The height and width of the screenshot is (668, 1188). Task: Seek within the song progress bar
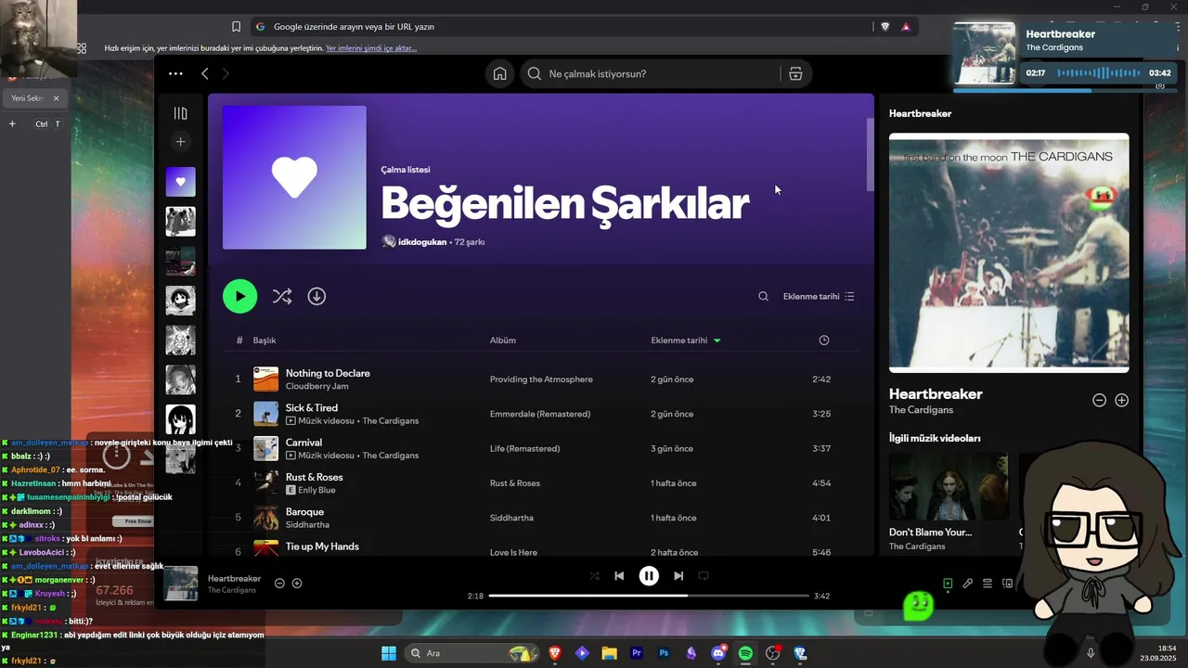(x=649, y=596)
